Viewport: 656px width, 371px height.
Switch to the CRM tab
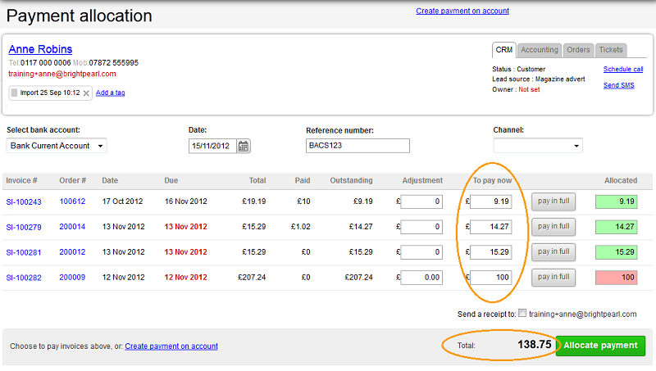503,50
